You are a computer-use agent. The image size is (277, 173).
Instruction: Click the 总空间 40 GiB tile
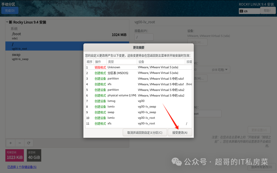[x=34, y=155]
